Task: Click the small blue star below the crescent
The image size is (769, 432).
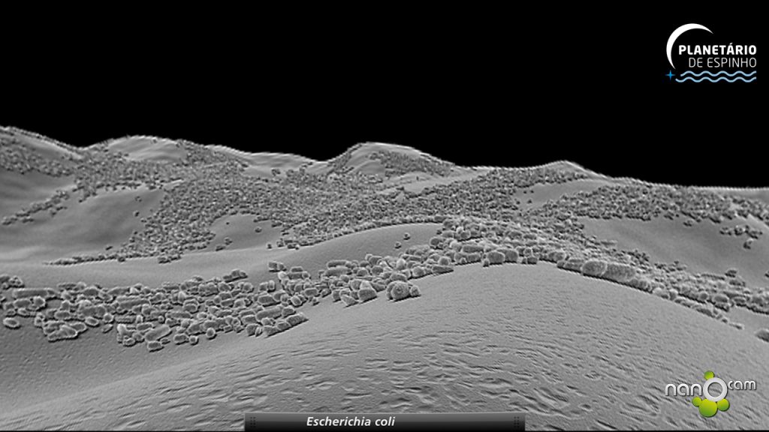Action: point(670,75)
